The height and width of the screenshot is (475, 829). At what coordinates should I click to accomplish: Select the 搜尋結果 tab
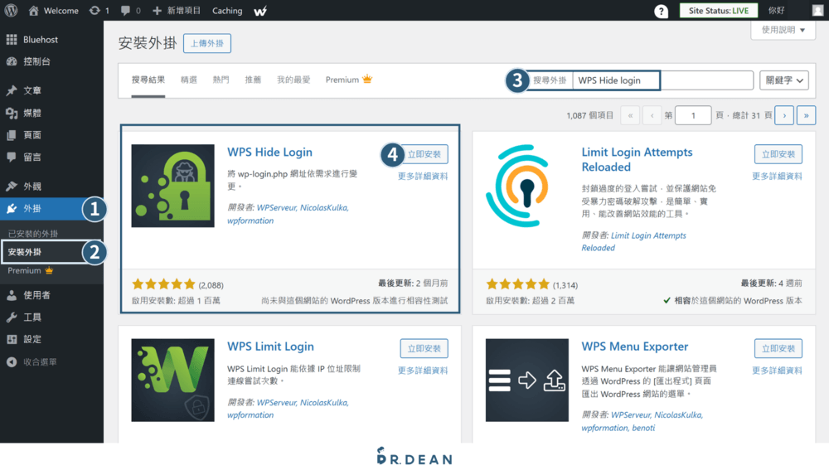148,80
